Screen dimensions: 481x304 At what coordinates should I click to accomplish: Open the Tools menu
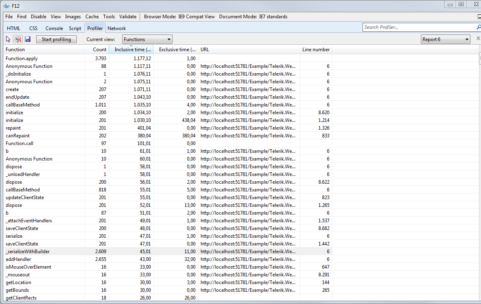pyautogui.click(x=109, y=17)
